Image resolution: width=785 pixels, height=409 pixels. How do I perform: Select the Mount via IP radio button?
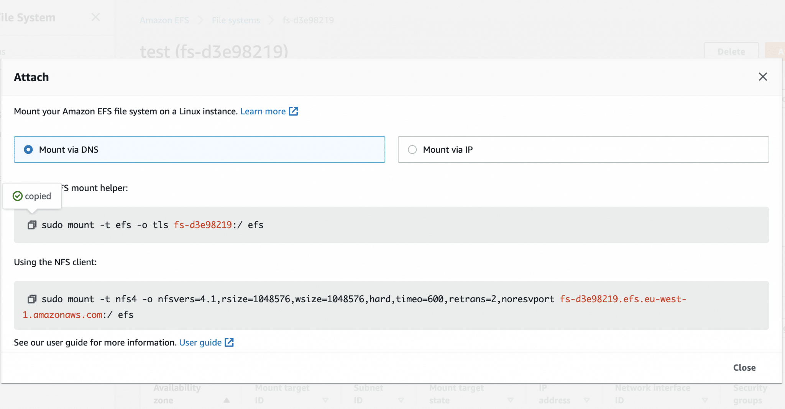412,150
